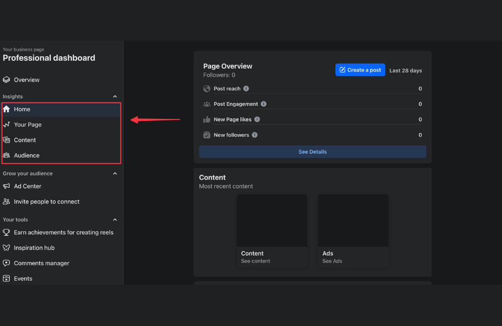Open Your Page insights
The height and width of the screenshot is (326, 502).
pos(28,124)
